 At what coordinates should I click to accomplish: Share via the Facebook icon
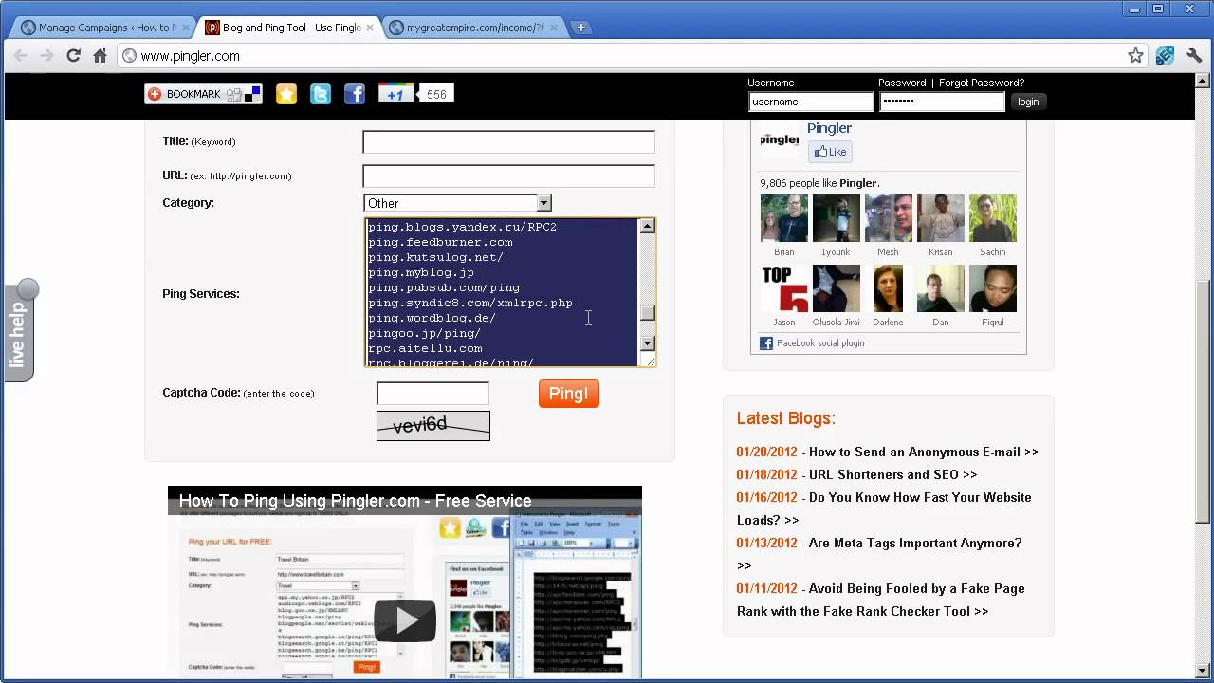(x=355, y=94)
